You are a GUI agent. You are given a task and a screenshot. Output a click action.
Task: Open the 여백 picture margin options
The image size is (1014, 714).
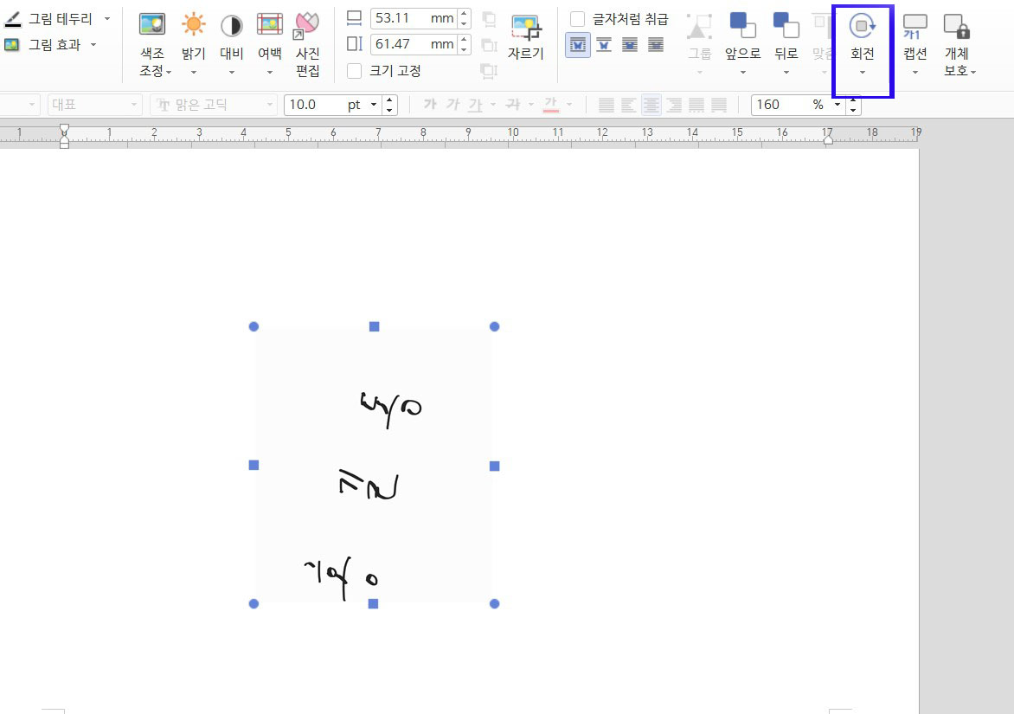[270, 45]
